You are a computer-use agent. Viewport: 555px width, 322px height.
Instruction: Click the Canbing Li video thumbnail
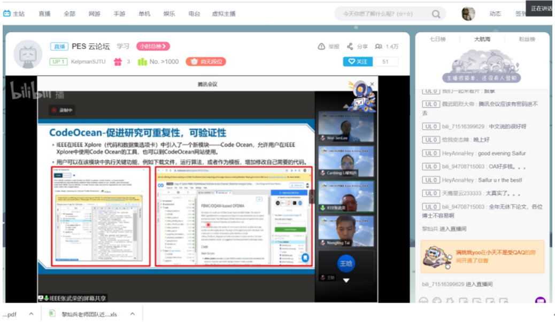(346, 161)
